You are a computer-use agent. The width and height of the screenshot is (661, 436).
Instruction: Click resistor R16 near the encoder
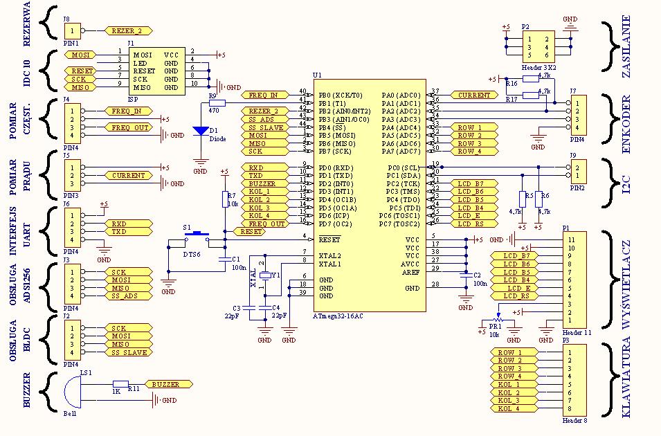pyautogui.click(x=531, y=78)
